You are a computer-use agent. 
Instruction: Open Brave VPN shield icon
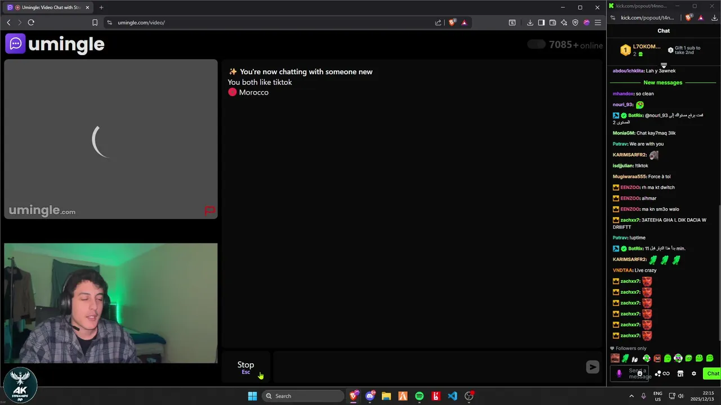[x=575, y=22]
